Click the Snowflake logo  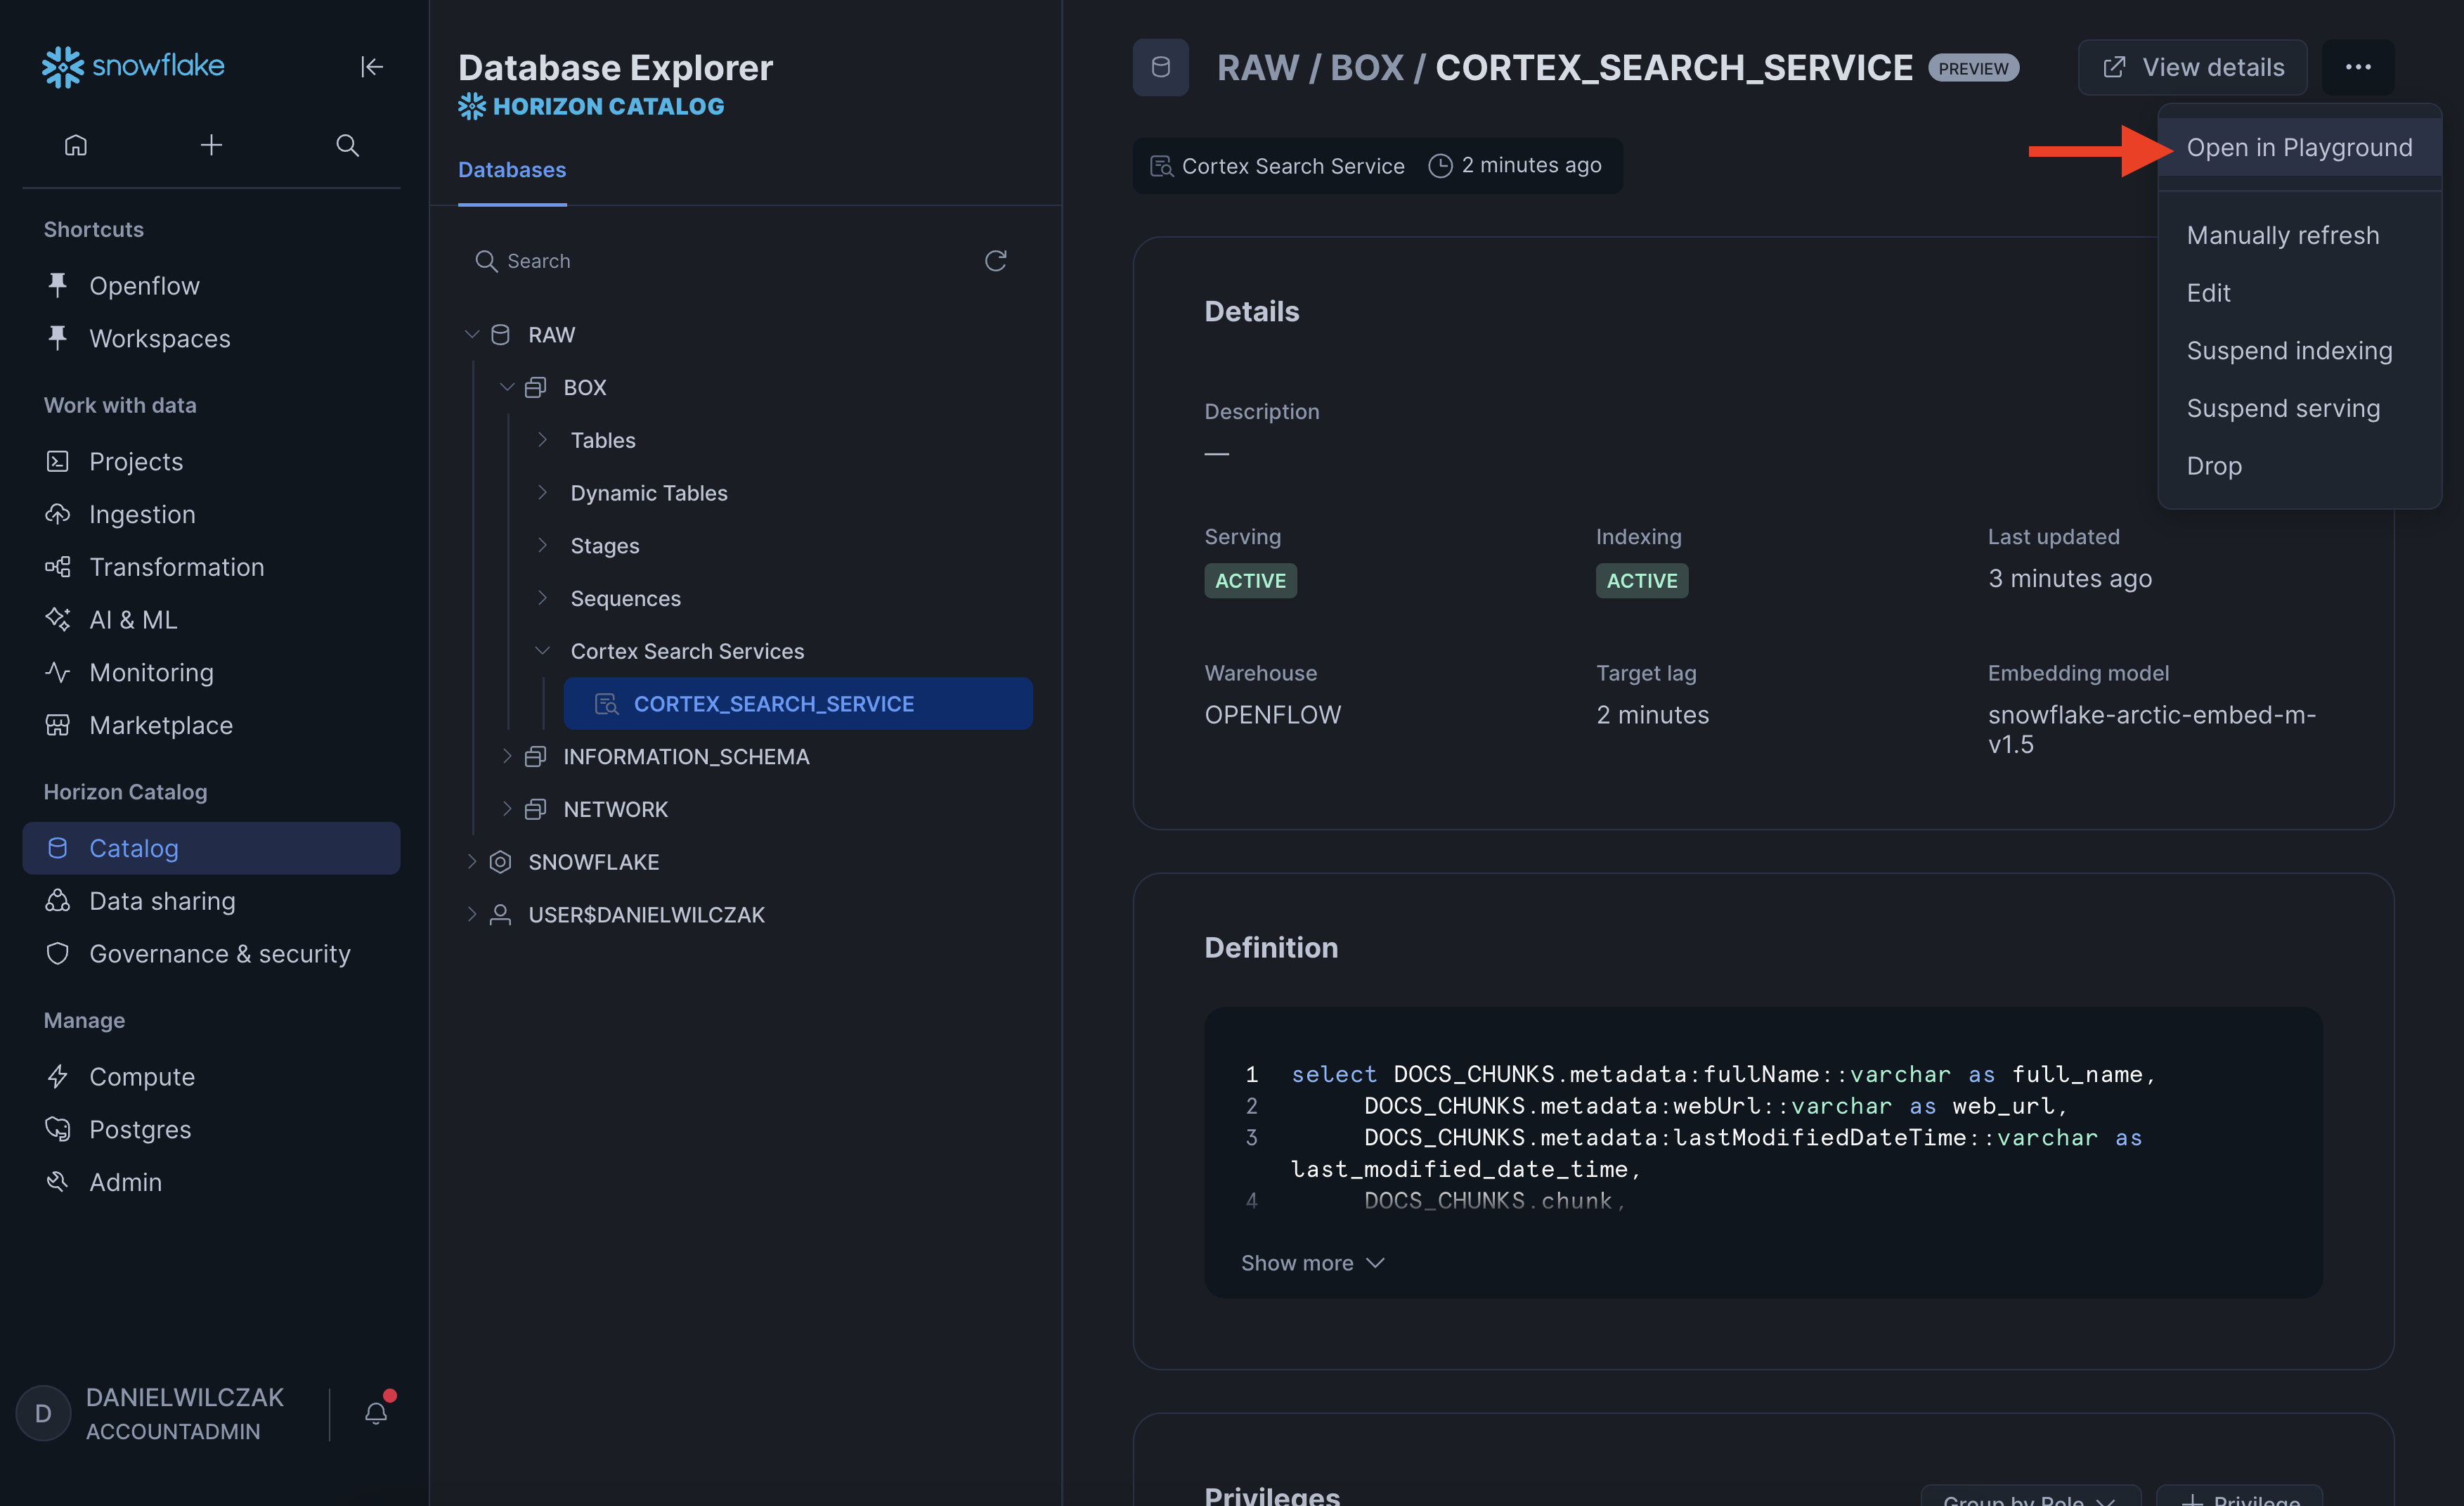coord(133,66)
